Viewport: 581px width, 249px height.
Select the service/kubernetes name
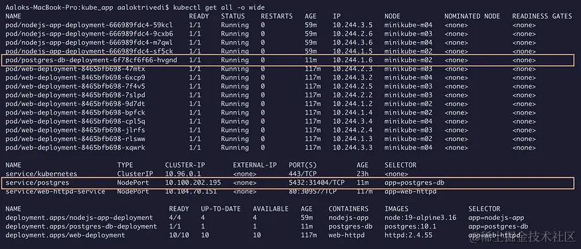[41, 174]
